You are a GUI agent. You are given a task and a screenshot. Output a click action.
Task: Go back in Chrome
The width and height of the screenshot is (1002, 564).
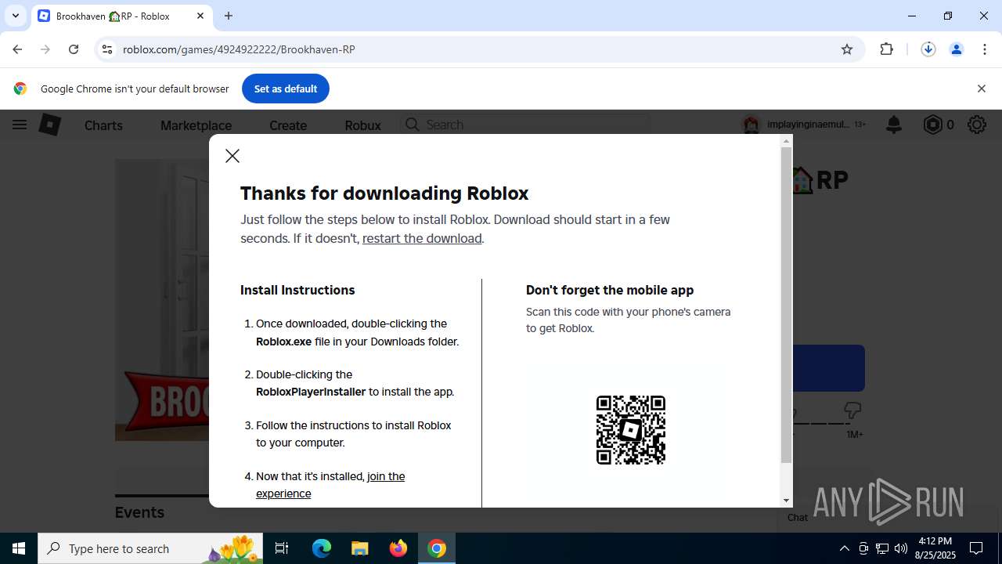[17, 49]
